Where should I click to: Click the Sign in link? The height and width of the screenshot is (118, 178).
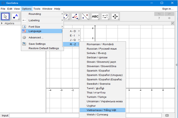pyautogui.click(x=168, y=9)
